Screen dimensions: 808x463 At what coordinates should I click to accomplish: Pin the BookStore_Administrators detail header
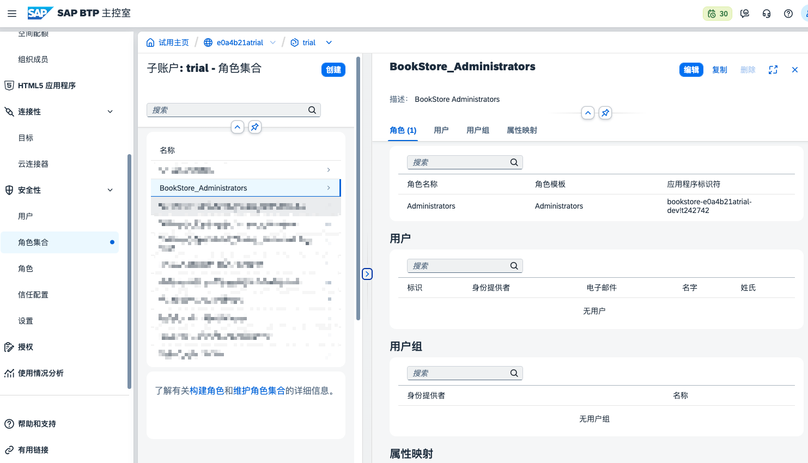pos(605,113)
